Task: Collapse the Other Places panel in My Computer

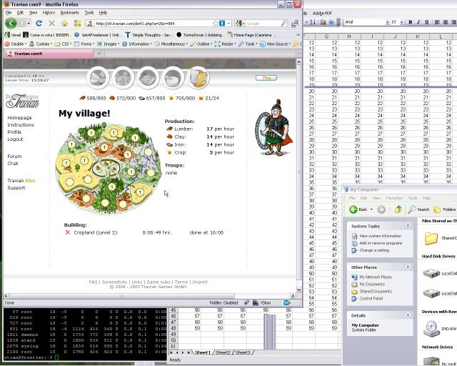Action: point(408,267)
